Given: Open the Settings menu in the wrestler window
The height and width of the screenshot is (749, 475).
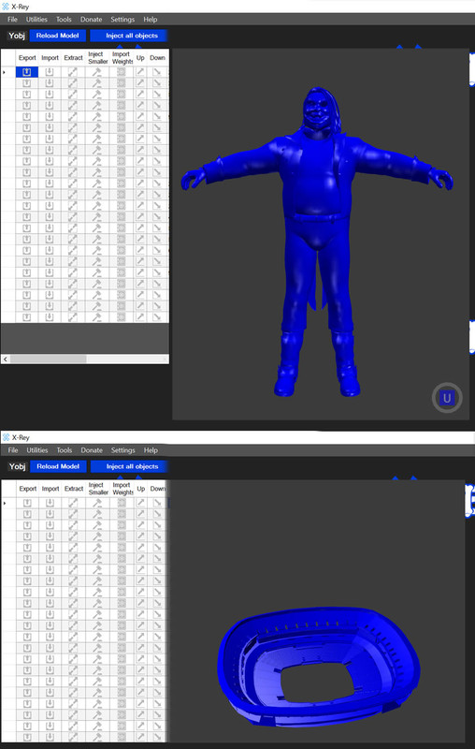Looking at the screenshot, I should (x=122, y=20).
